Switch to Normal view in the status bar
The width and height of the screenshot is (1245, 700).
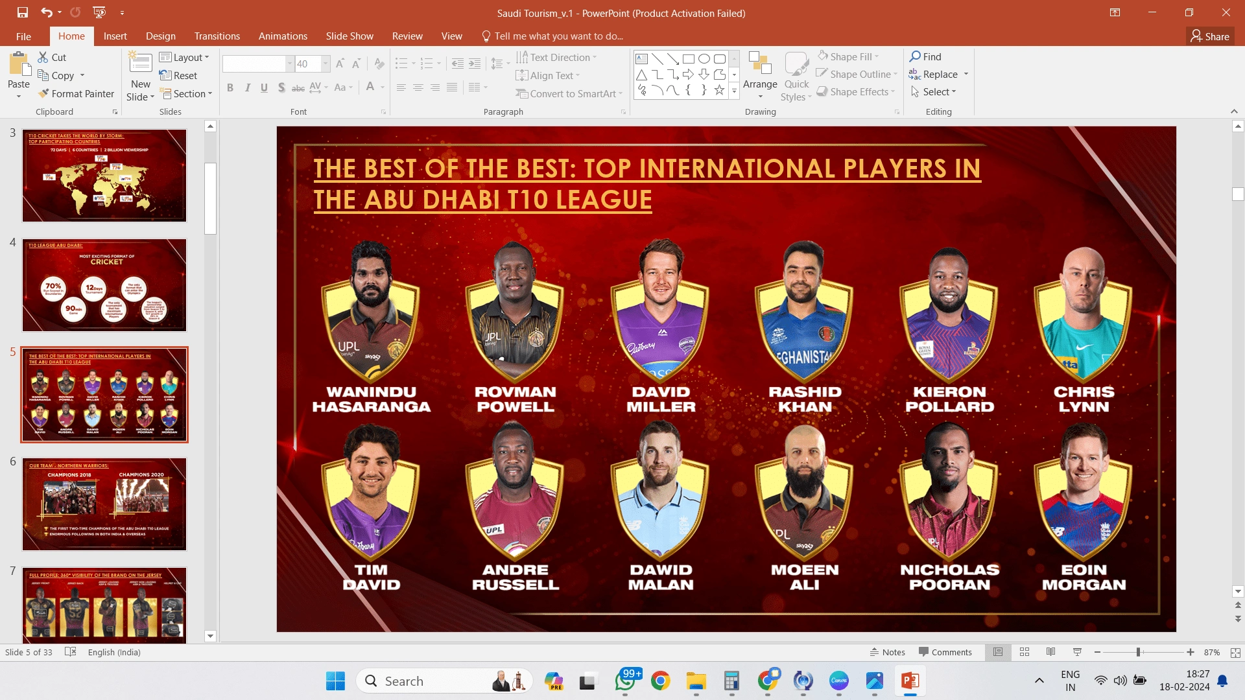(998, 652)
